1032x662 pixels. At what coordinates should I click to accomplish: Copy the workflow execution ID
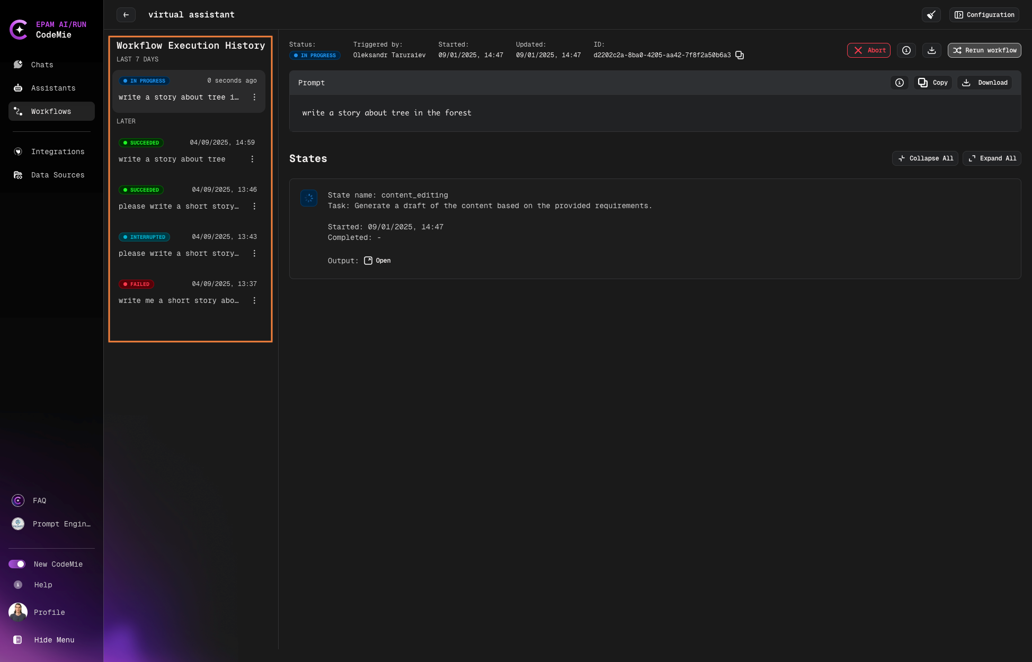pos(740,55)
